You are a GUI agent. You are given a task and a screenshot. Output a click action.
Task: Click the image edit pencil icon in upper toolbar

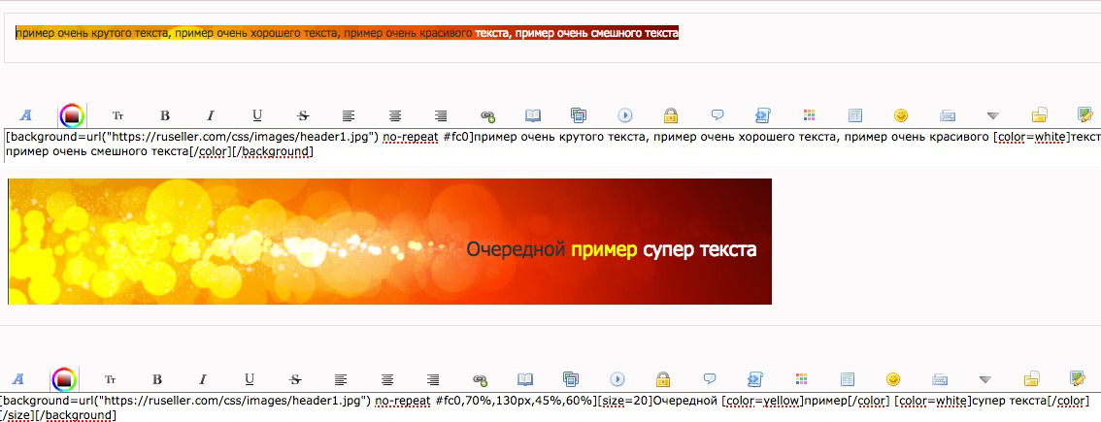click(x=1085, y=114)
